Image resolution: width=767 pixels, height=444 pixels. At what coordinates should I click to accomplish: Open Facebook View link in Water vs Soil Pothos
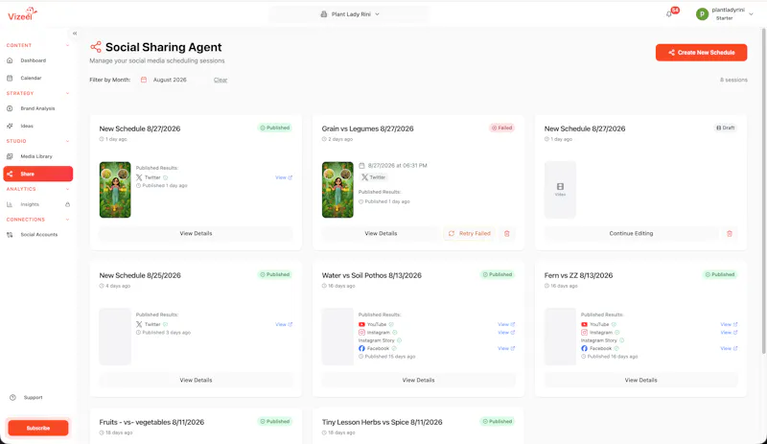point(506,348)
